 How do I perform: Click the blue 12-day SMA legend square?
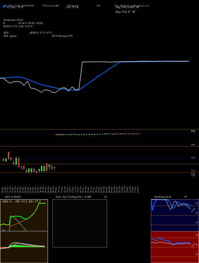click(x=4, y=7)
